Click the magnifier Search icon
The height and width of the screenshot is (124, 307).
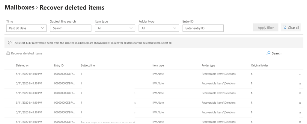click(268, 53)
